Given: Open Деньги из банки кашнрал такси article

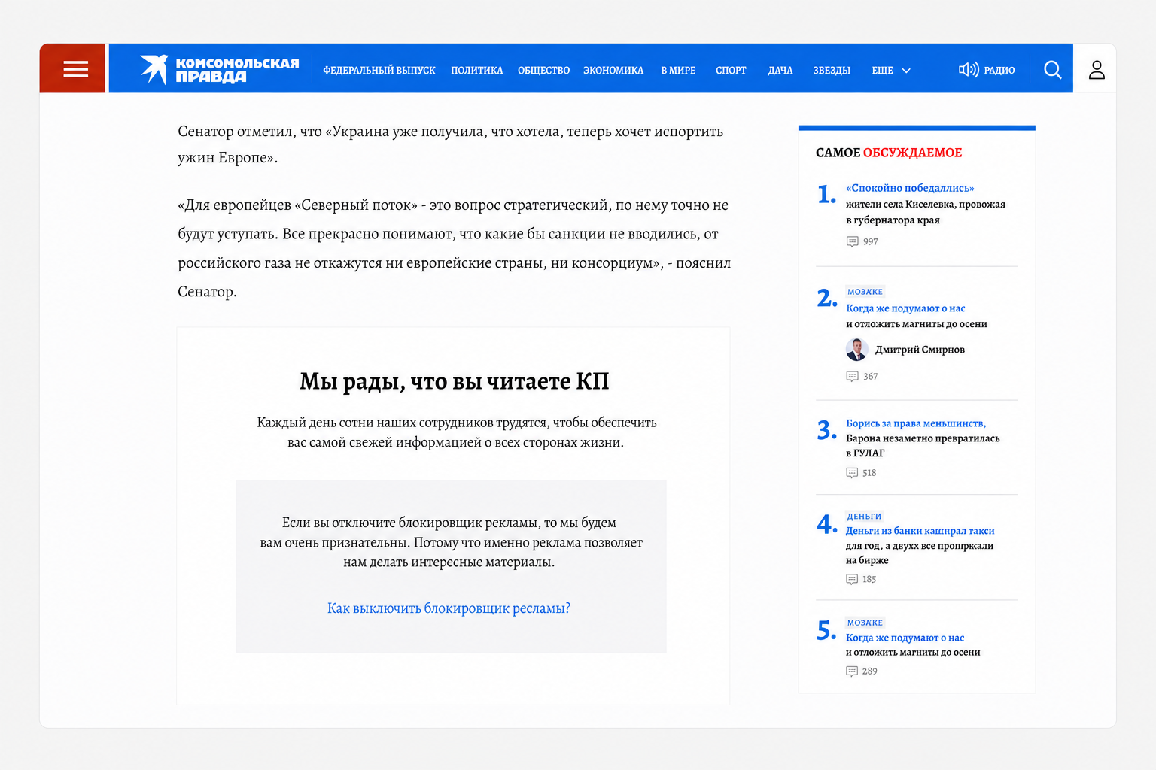Looking at the screenshot, I should click(920, 531).
